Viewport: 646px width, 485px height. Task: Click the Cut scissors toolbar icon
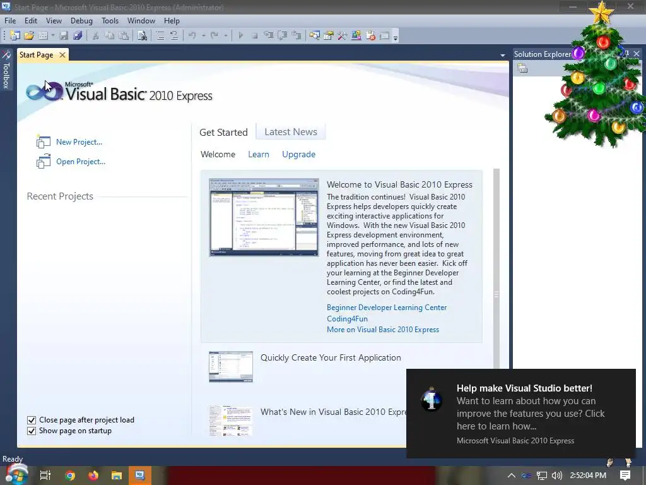pos(95,36)
